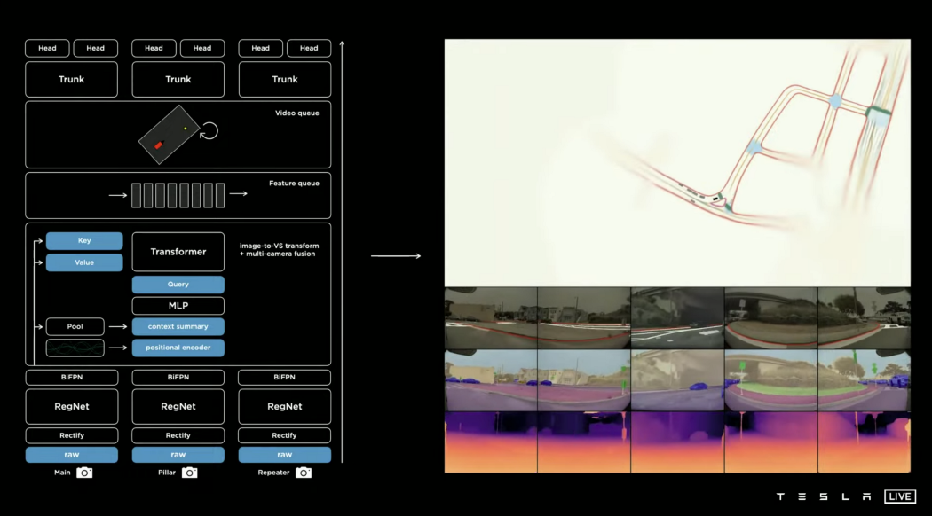Click the sine wave positional signal box

click(75, 348)
